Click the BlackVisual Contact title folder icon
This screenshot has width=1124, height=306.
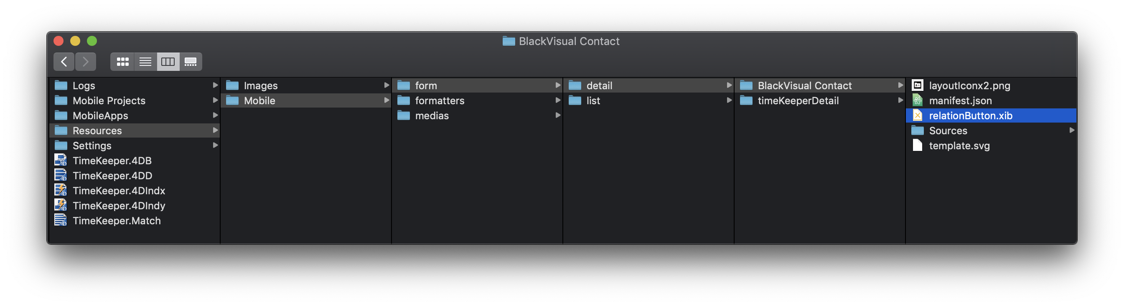click(x=509, y=41)
